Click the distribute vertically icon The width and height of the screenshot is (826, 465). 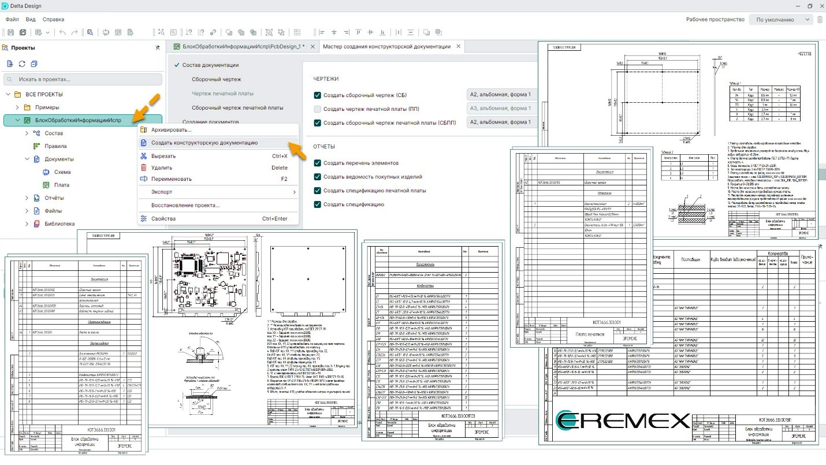click(411, 32)
